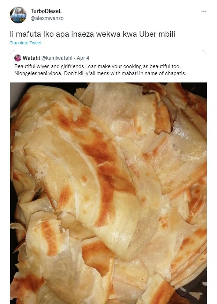Open the @alexmwanzo handle link
Image resolution: width=217 pixels, height=304 pixels.
point(47,18)
